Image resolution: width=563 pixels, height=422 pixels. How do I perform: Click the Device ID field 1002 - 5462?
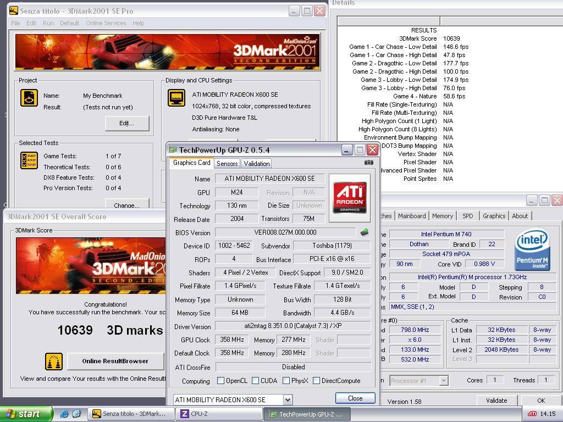pos(234,246)
